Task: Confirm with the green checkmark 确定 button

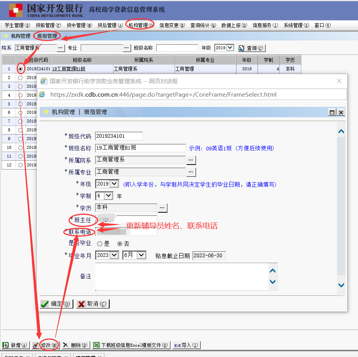Action: point(56,304)
